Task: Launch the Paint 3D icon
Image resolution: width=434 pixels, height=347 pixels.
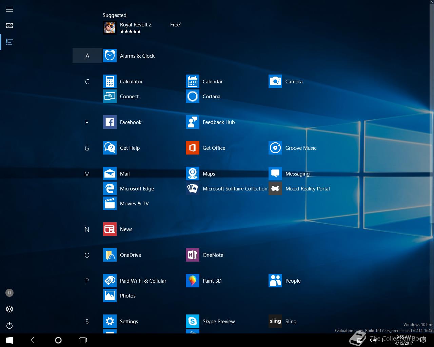Action: coord(193,281)
